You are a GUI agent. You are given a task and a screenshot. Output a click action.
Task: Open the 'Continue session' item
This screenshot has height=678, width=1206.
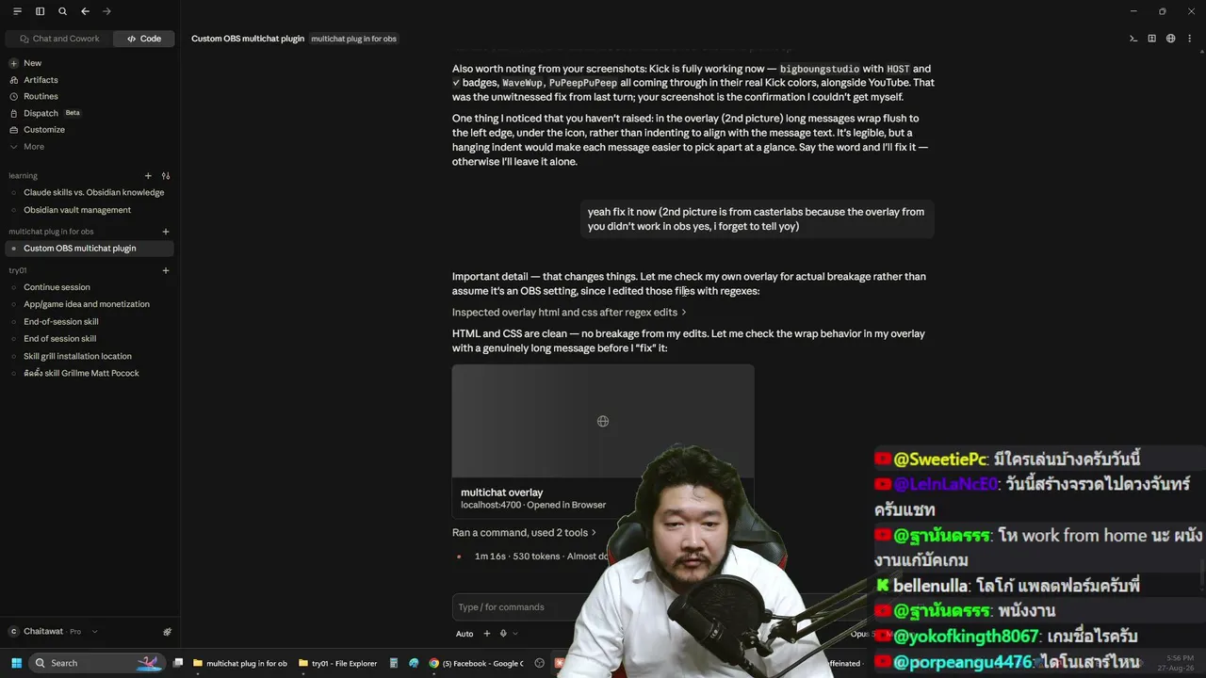tap(57, 287)
